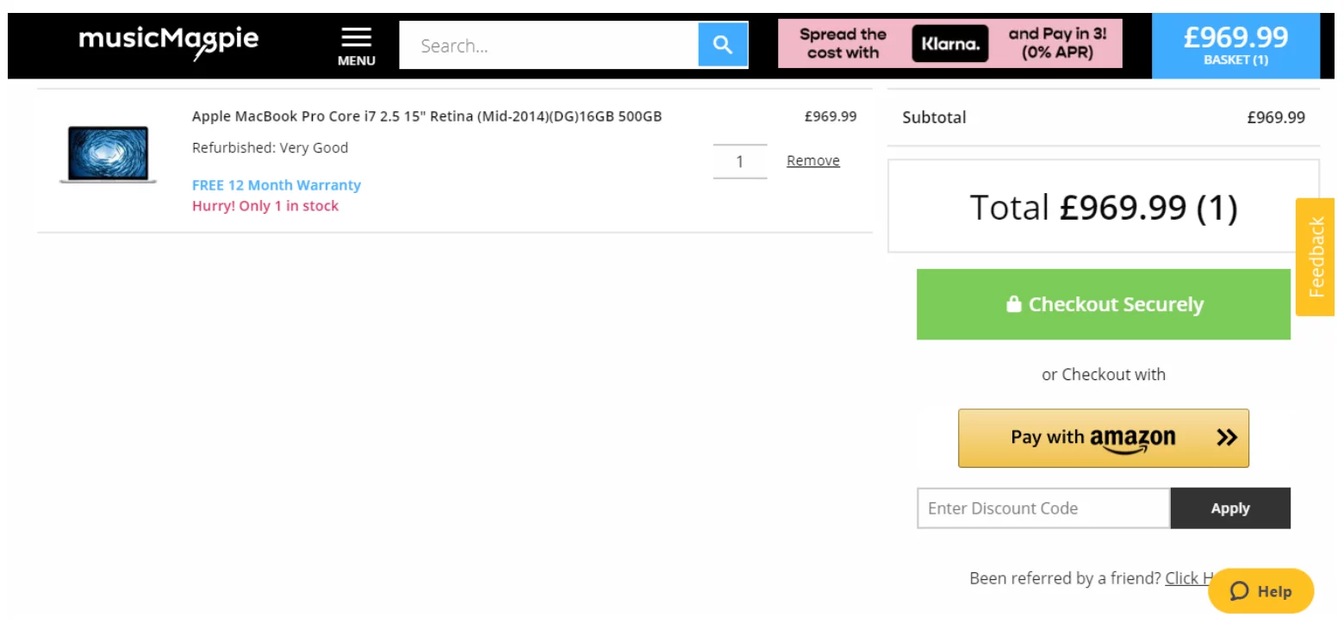The height and width of the screenshot is (636, 1344).
Task: Go to musicMagpie home via logo
Action: [169, 42]
